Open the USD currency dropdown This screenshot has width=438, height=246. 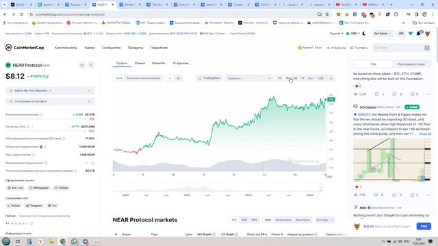pyautogui.click(x=353, y=33)
